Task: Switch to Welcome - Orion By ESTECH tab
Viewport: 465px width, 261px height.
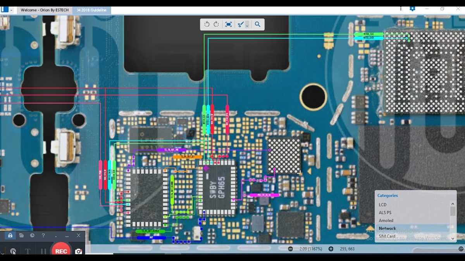Action: 45,10
